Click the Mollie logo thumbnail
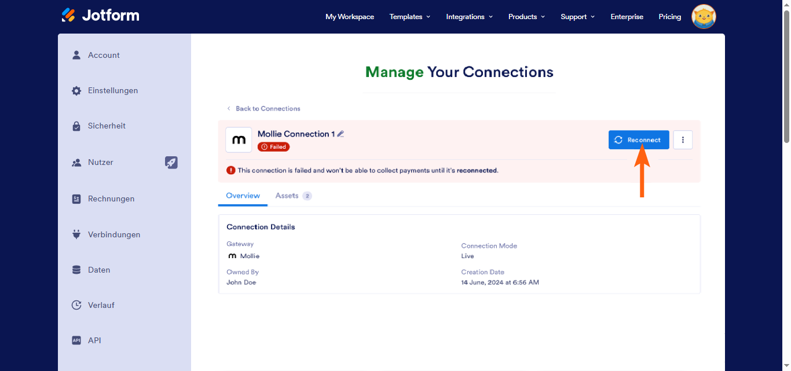 [239, 140]
